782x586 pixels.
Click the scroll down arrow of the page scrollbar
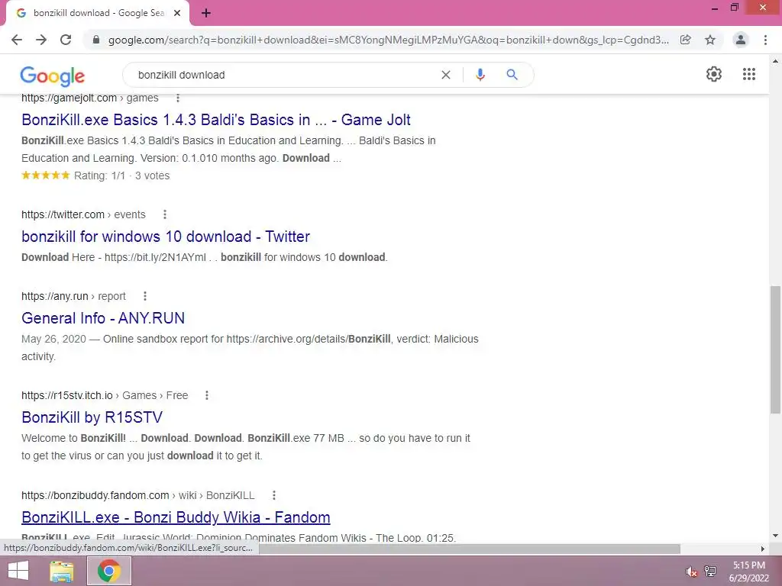pos(775,536)
